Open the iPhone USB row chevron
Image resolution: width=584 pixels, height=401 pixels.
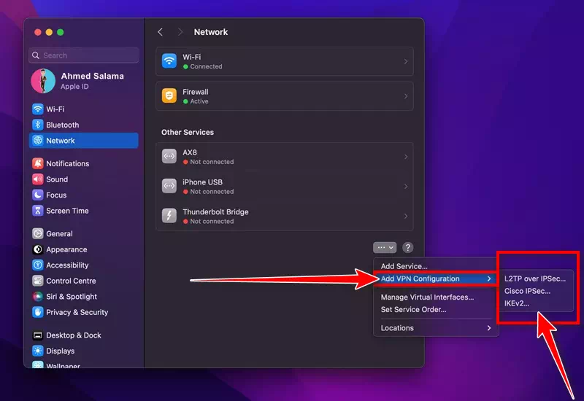point(406,187)
